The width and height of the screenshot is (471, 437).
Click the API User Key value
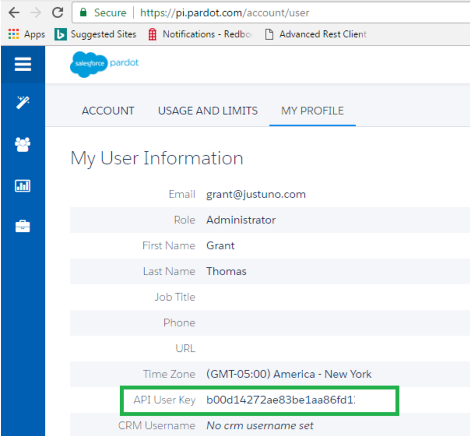pyautogui.click(x=281, y=400)
